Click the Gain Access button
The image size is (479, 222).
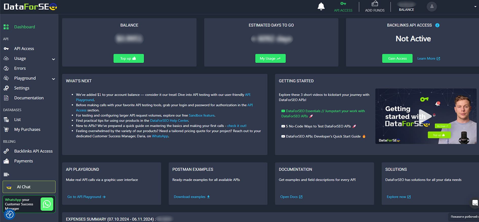tap(397, 58)
